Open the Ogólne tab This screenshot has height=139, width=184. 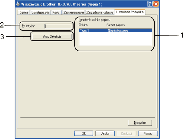tap(24, 13)
